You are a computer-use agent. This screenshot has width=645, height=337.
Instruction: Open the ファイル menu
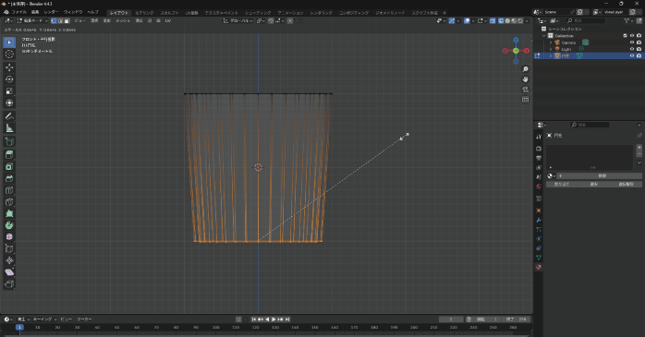pos(18,12)
